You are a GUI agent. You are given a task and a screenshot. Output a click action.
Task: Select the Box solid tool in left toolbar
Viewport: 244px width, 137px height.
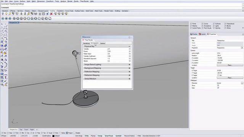pos(2,46)
